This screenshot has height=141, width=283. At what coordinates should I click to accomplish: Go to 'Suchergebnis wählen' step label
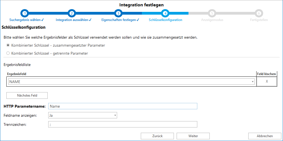pos(26,20)
